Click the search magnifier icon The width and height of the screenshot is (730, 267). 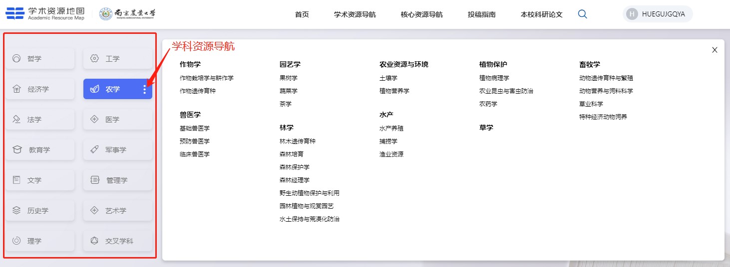pos(582,14)
